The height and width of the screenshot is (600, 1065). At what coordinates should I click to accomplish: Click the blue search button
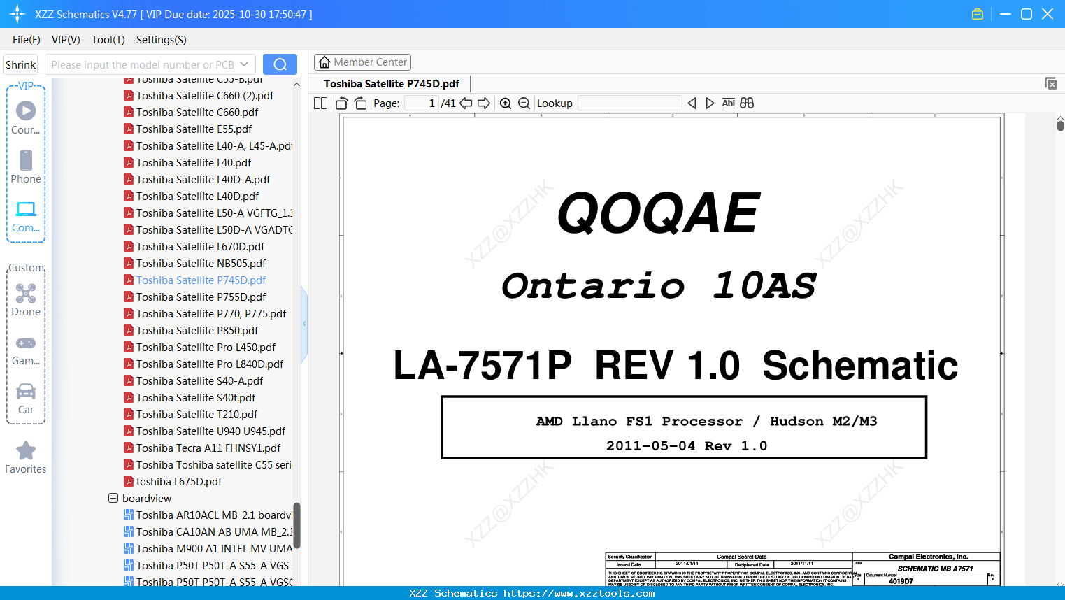(280, 64)
